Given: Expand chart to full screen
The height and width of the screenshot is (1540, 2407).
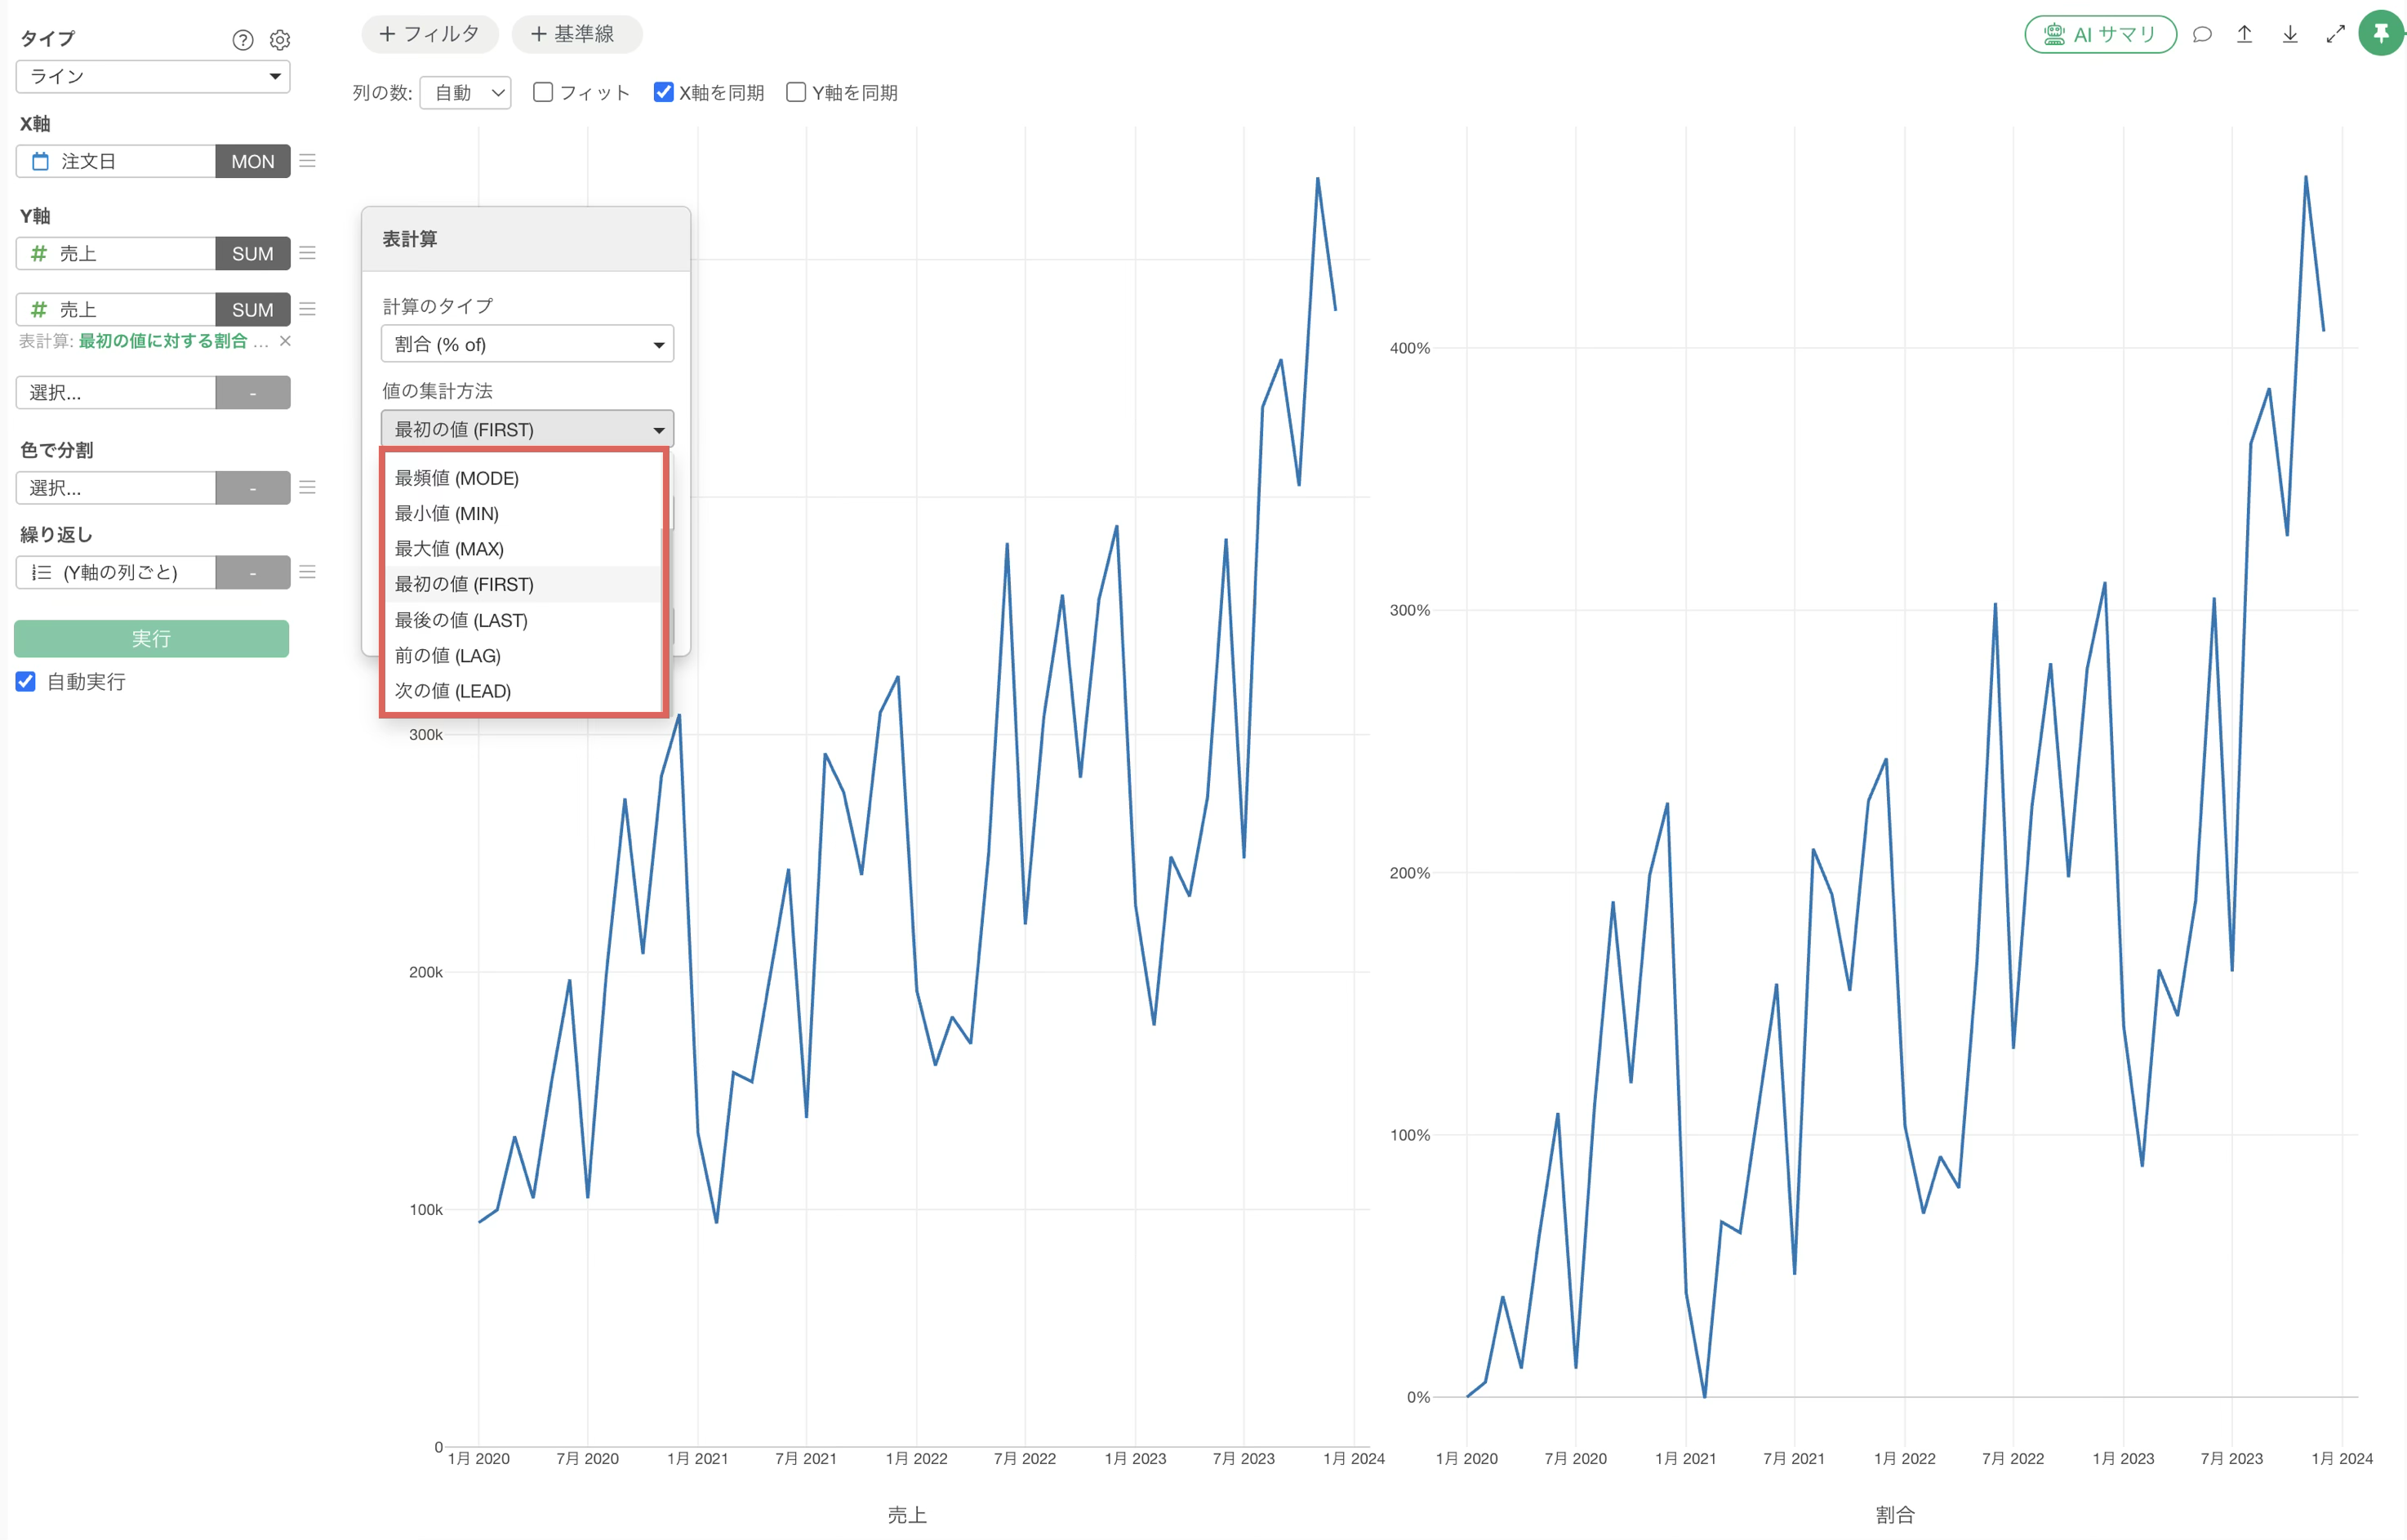Looking at the screenshot, I should [x=2336, y=35].
